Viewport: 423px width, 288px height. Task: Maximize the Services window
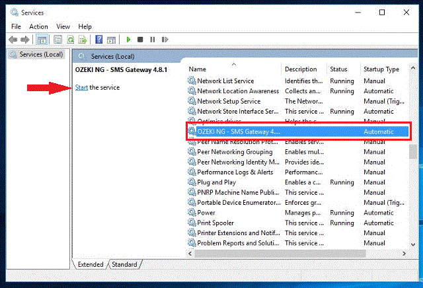[382, 13]
